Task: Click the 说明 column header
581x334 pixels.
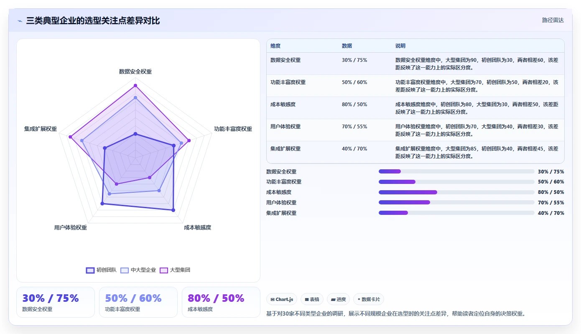Action: click(400, 46)
